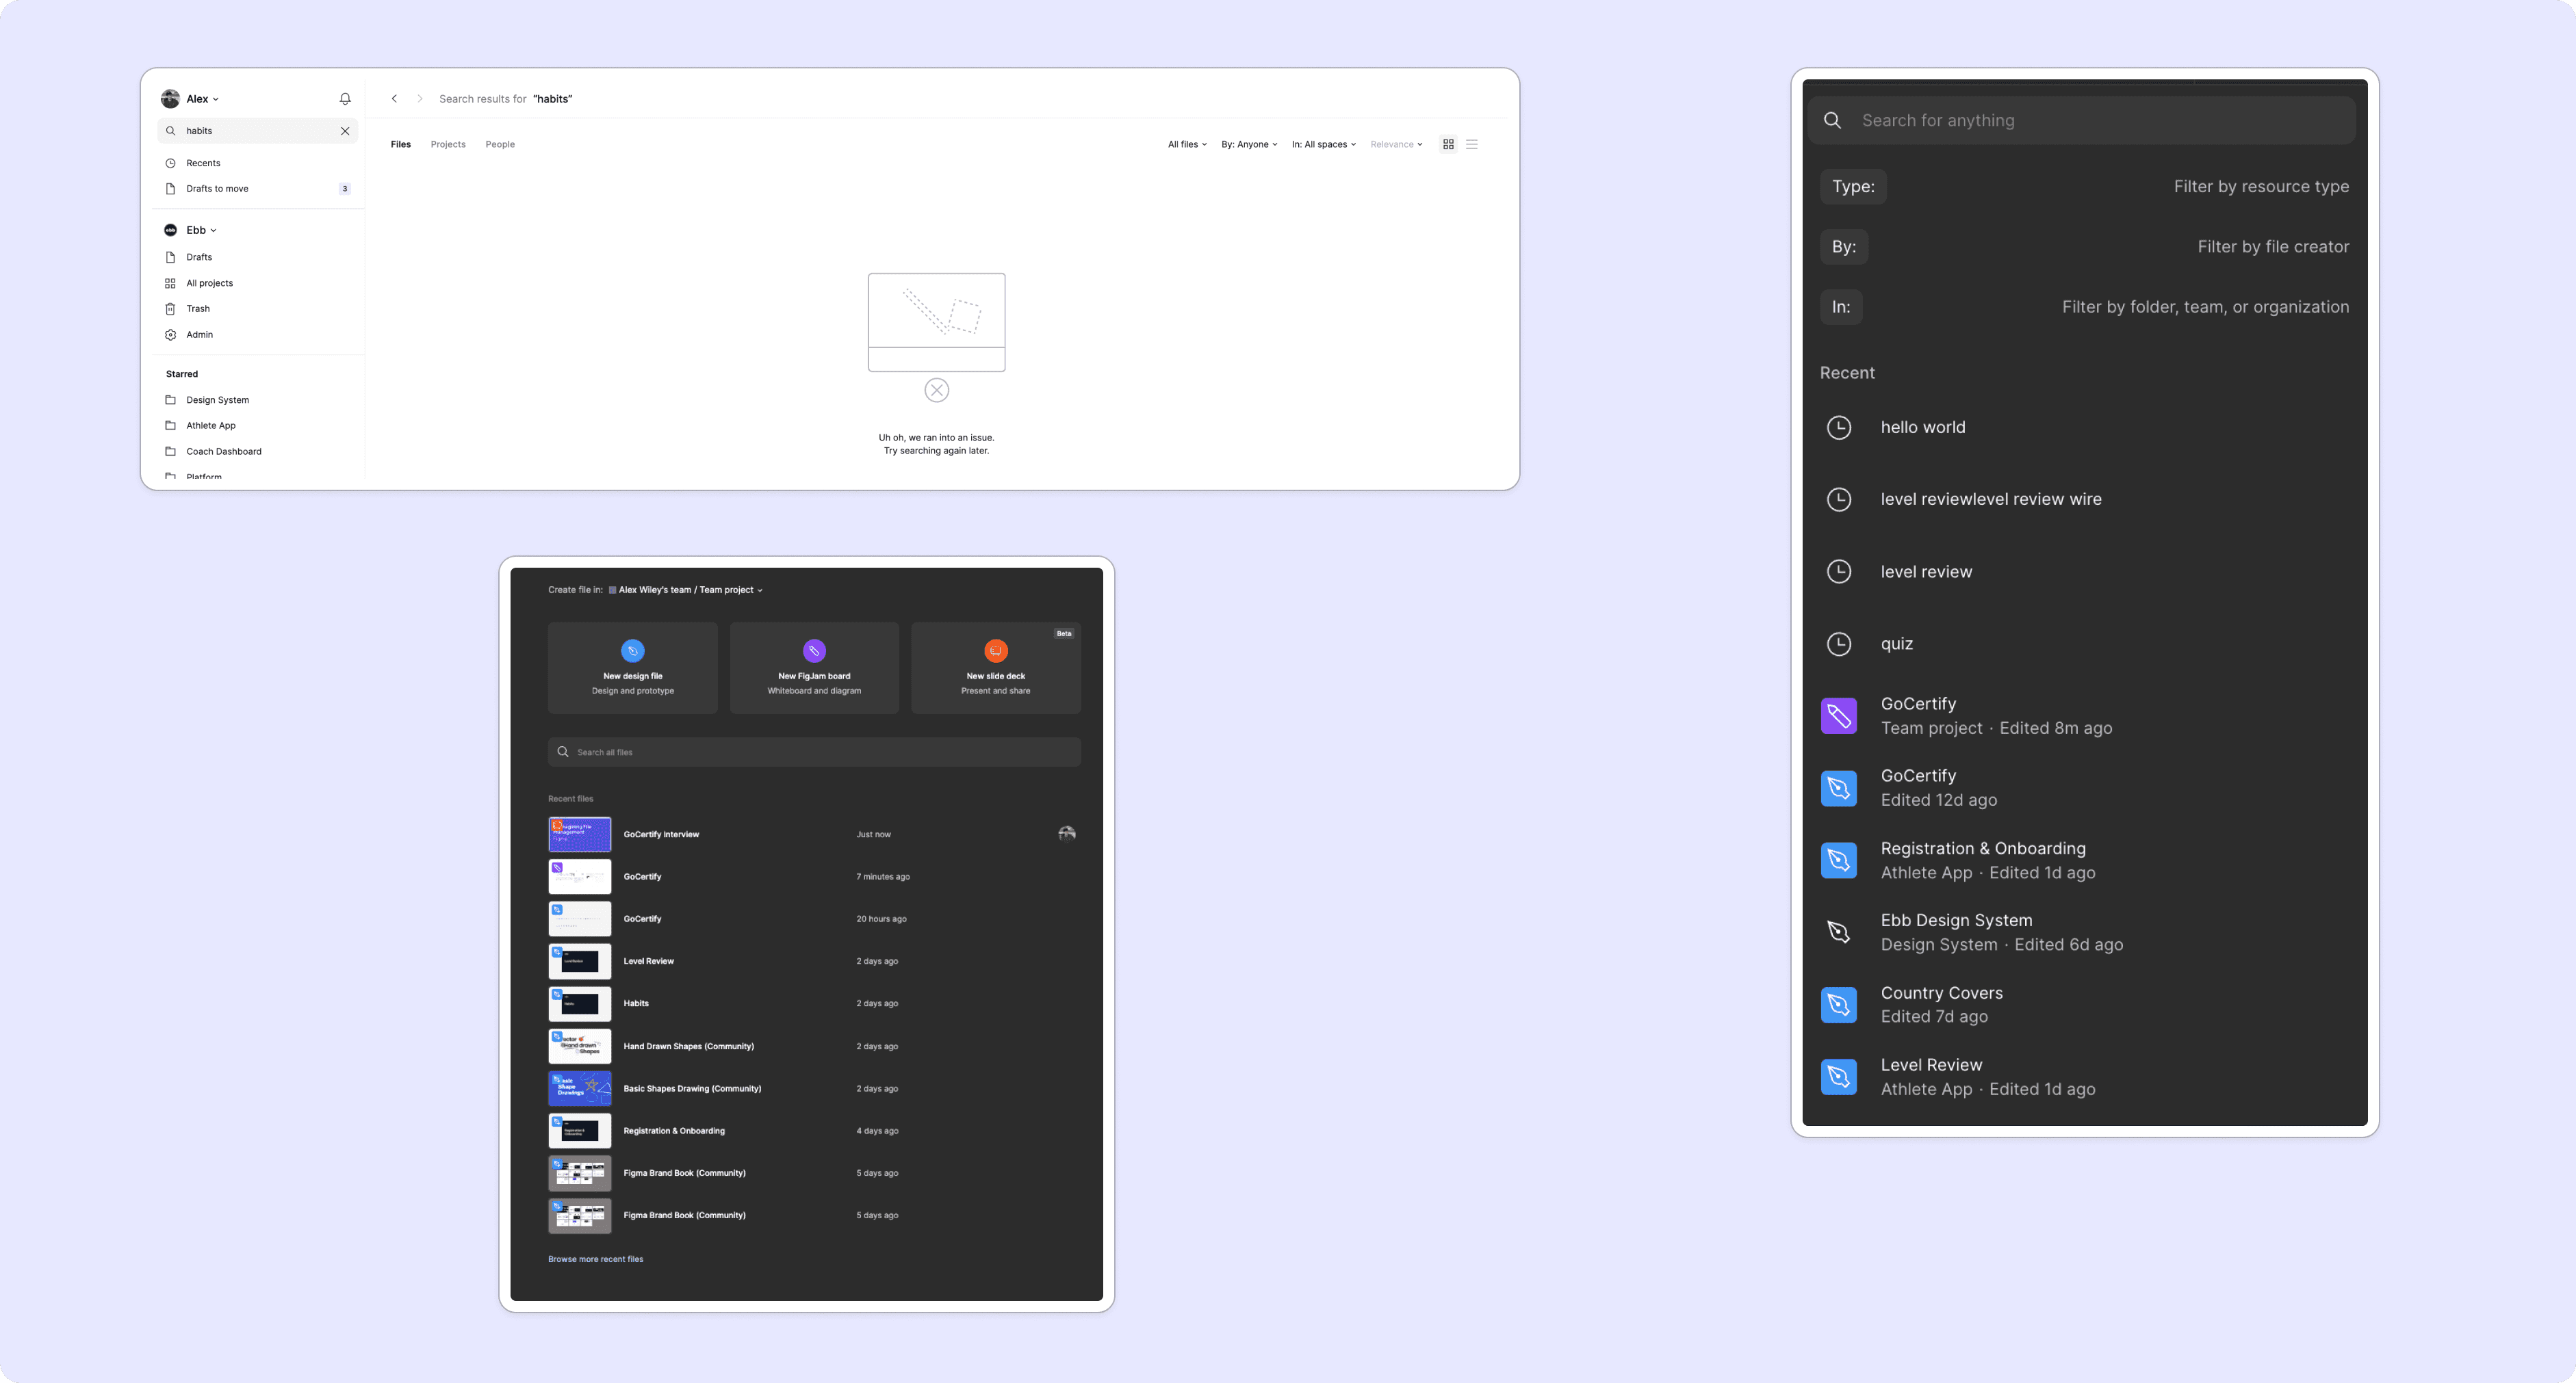2576x1383 pixels.
Task: Open Level Review Athlete App icon
Action: click(x=1839, y=1077)
